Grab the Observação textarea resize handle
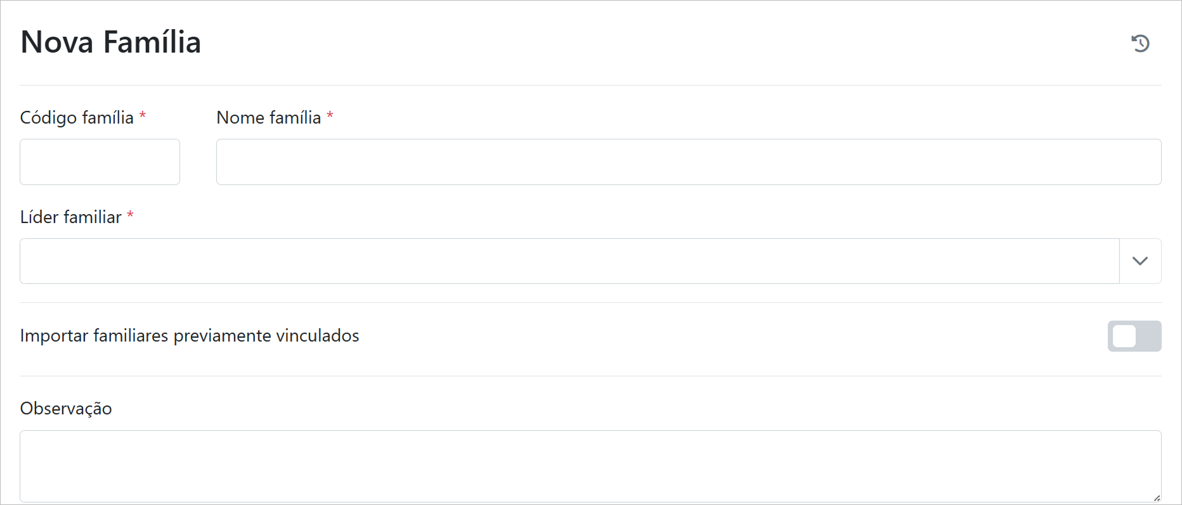 [1157, 498]
